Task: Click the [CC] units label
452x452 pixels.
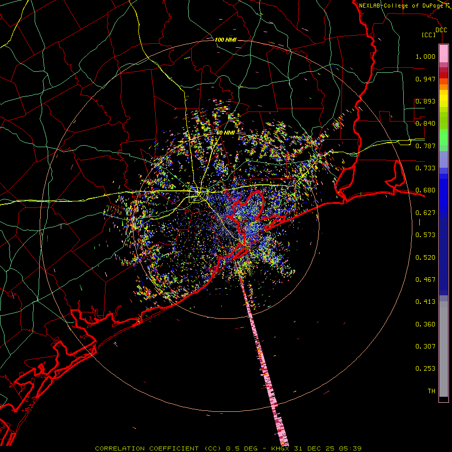Action: [x=429, y=35]
